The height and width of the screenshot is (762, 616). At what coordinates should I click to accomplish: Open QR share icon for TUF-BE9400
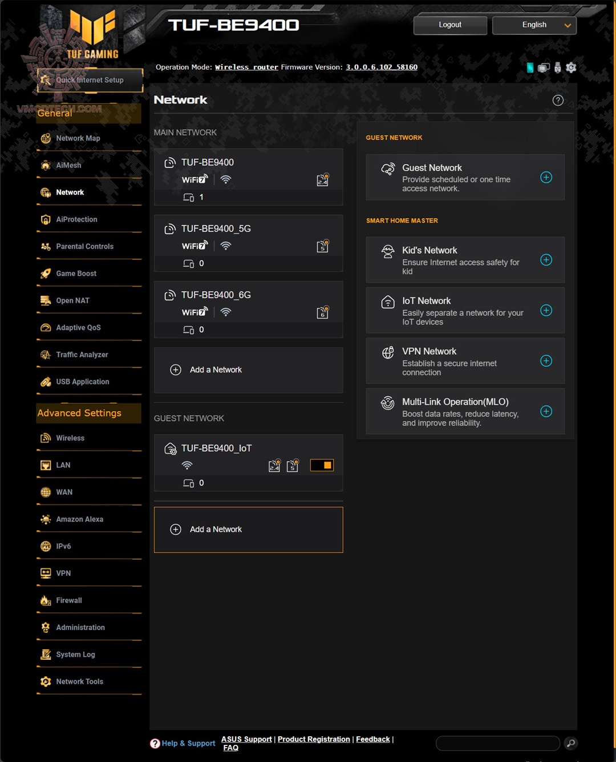coord(322,181)
